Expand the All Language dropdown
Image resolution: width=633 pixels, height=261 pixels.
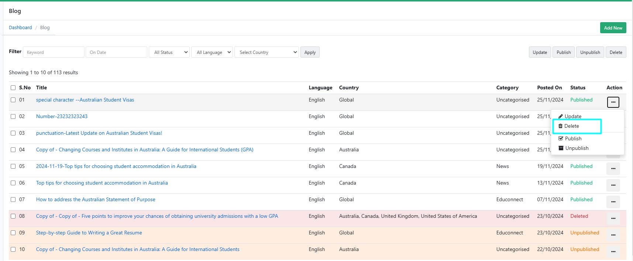(x=212, y=52)
